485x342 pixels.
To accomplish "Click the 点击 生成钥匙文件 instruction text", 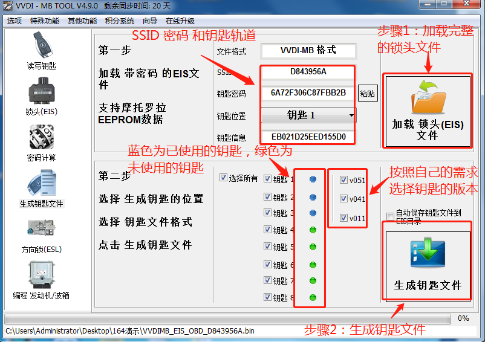I will tap(145, 245).
